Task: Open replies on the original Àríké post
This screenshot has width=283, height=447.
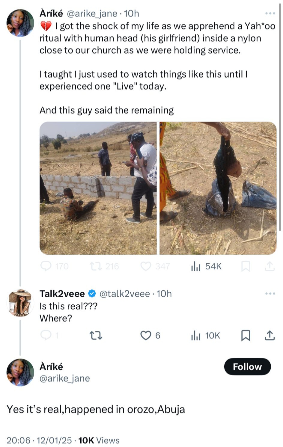Action: (46, 266)
